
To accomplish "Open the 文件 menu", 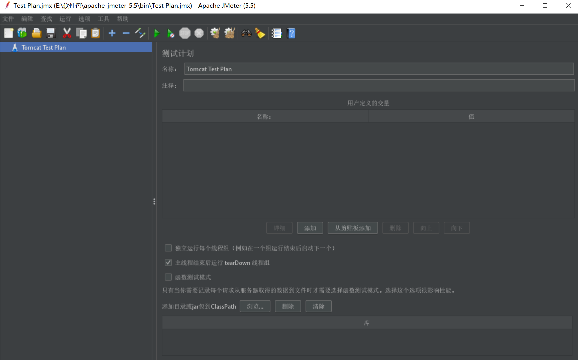I will pos(8,19).
